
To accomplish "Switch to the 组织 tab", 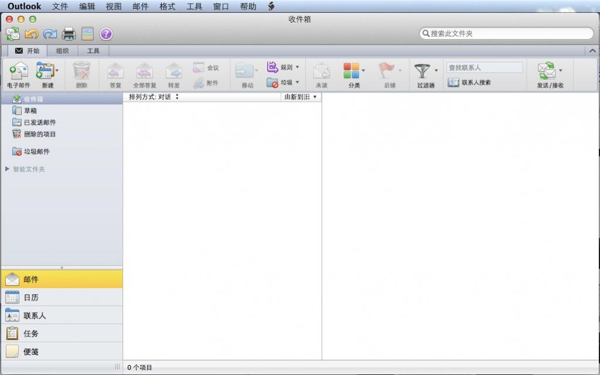I will click(62, 51).
